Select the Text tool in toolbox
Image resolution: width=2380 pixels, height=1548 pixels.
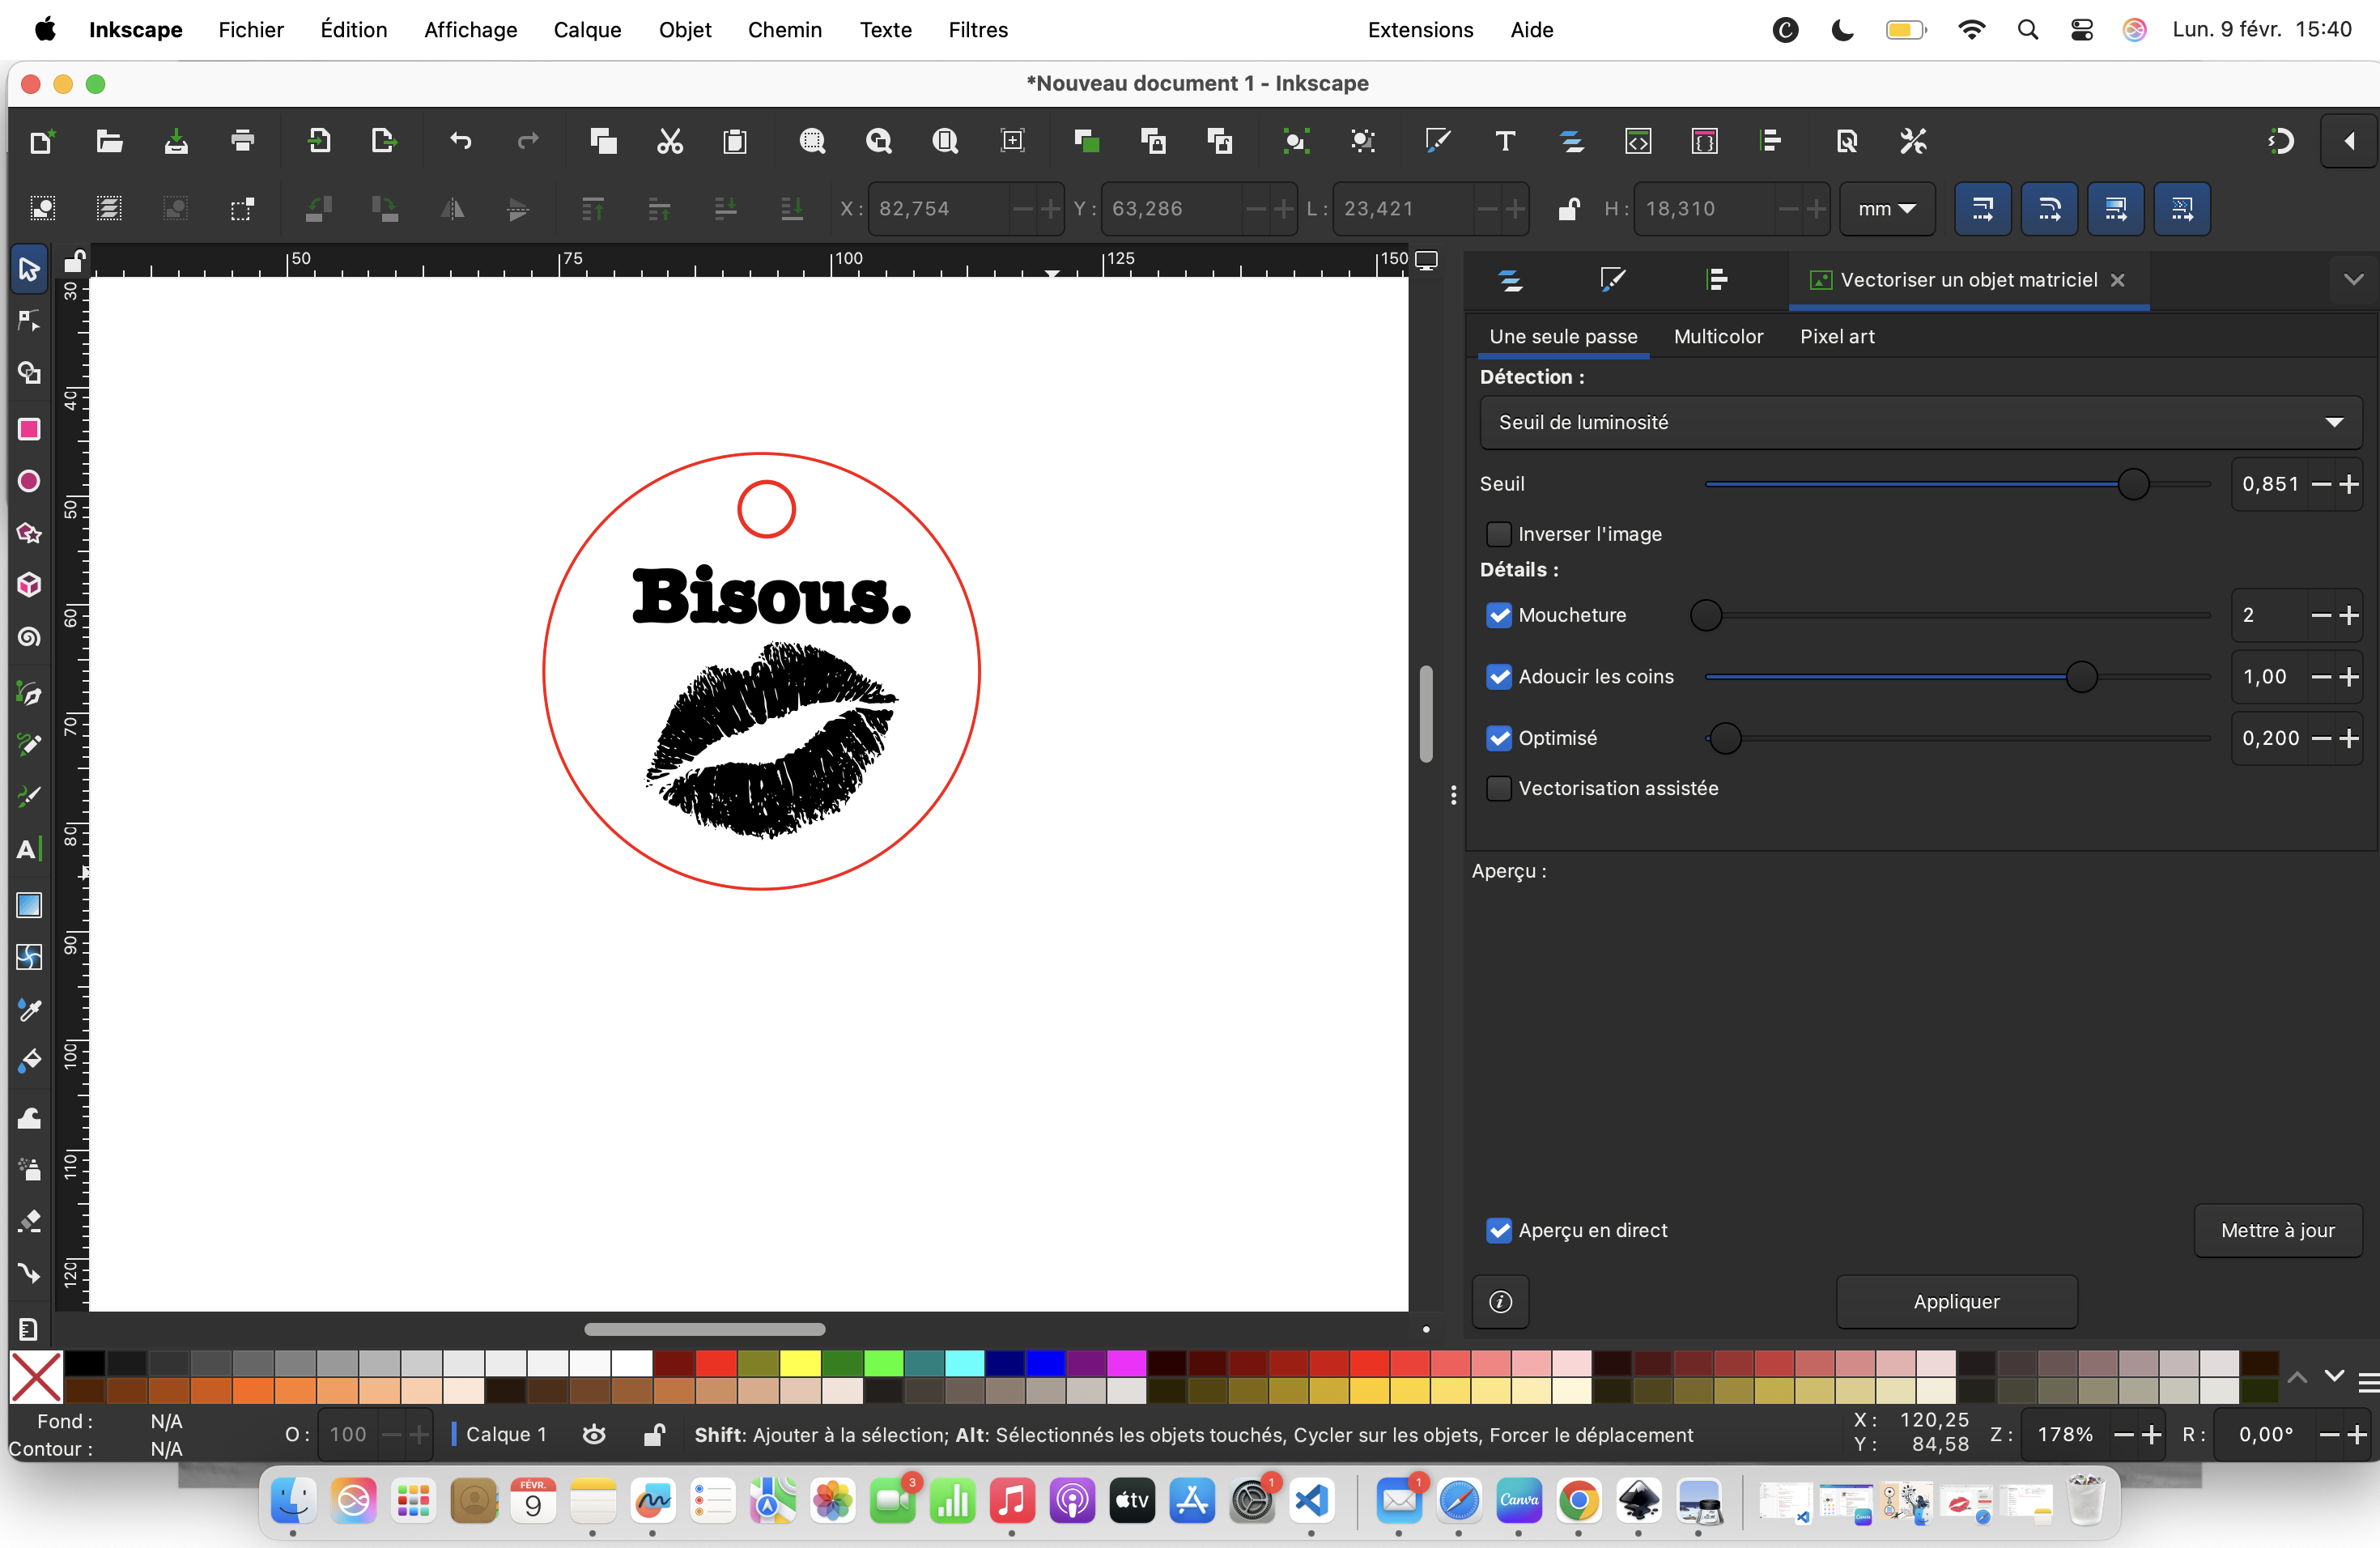(29, 850)
